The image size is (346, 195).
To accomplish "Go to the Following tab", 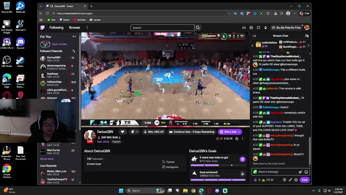I will click(56, 28).
